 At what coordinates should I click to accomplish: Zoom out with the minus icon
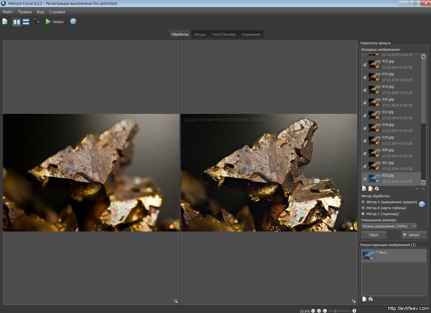point(325,311)
